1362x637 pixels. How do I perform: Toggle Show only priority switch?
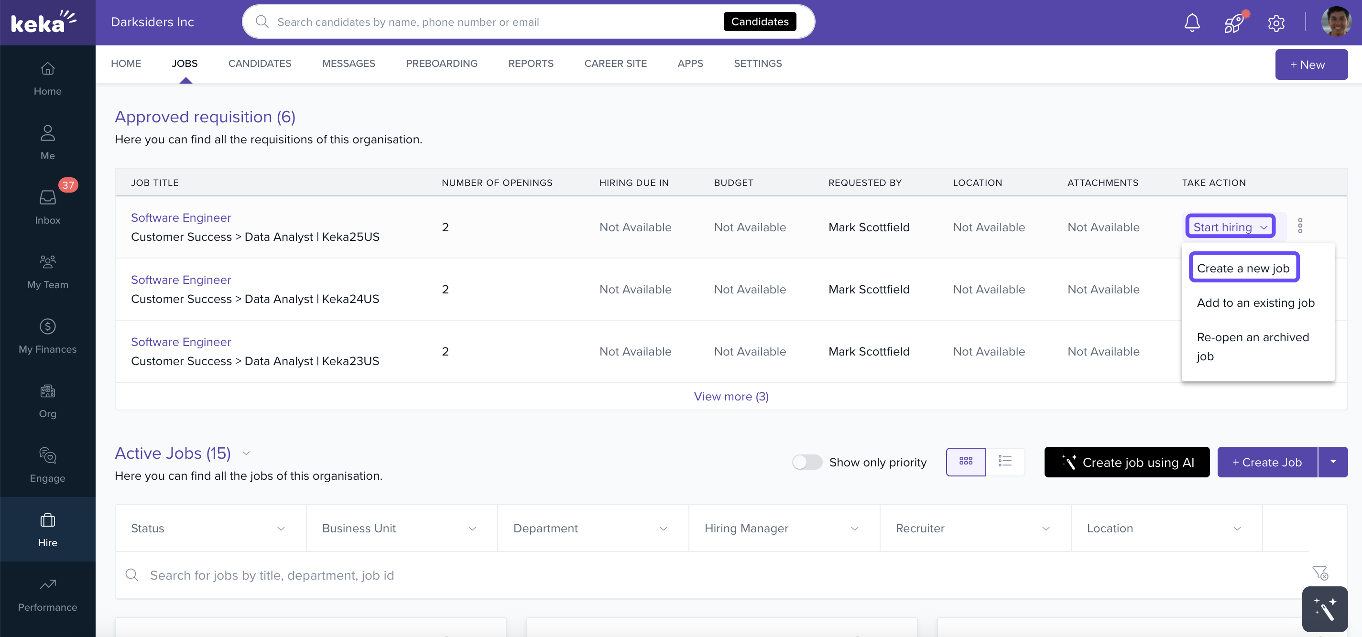click(x=807, y=462)
